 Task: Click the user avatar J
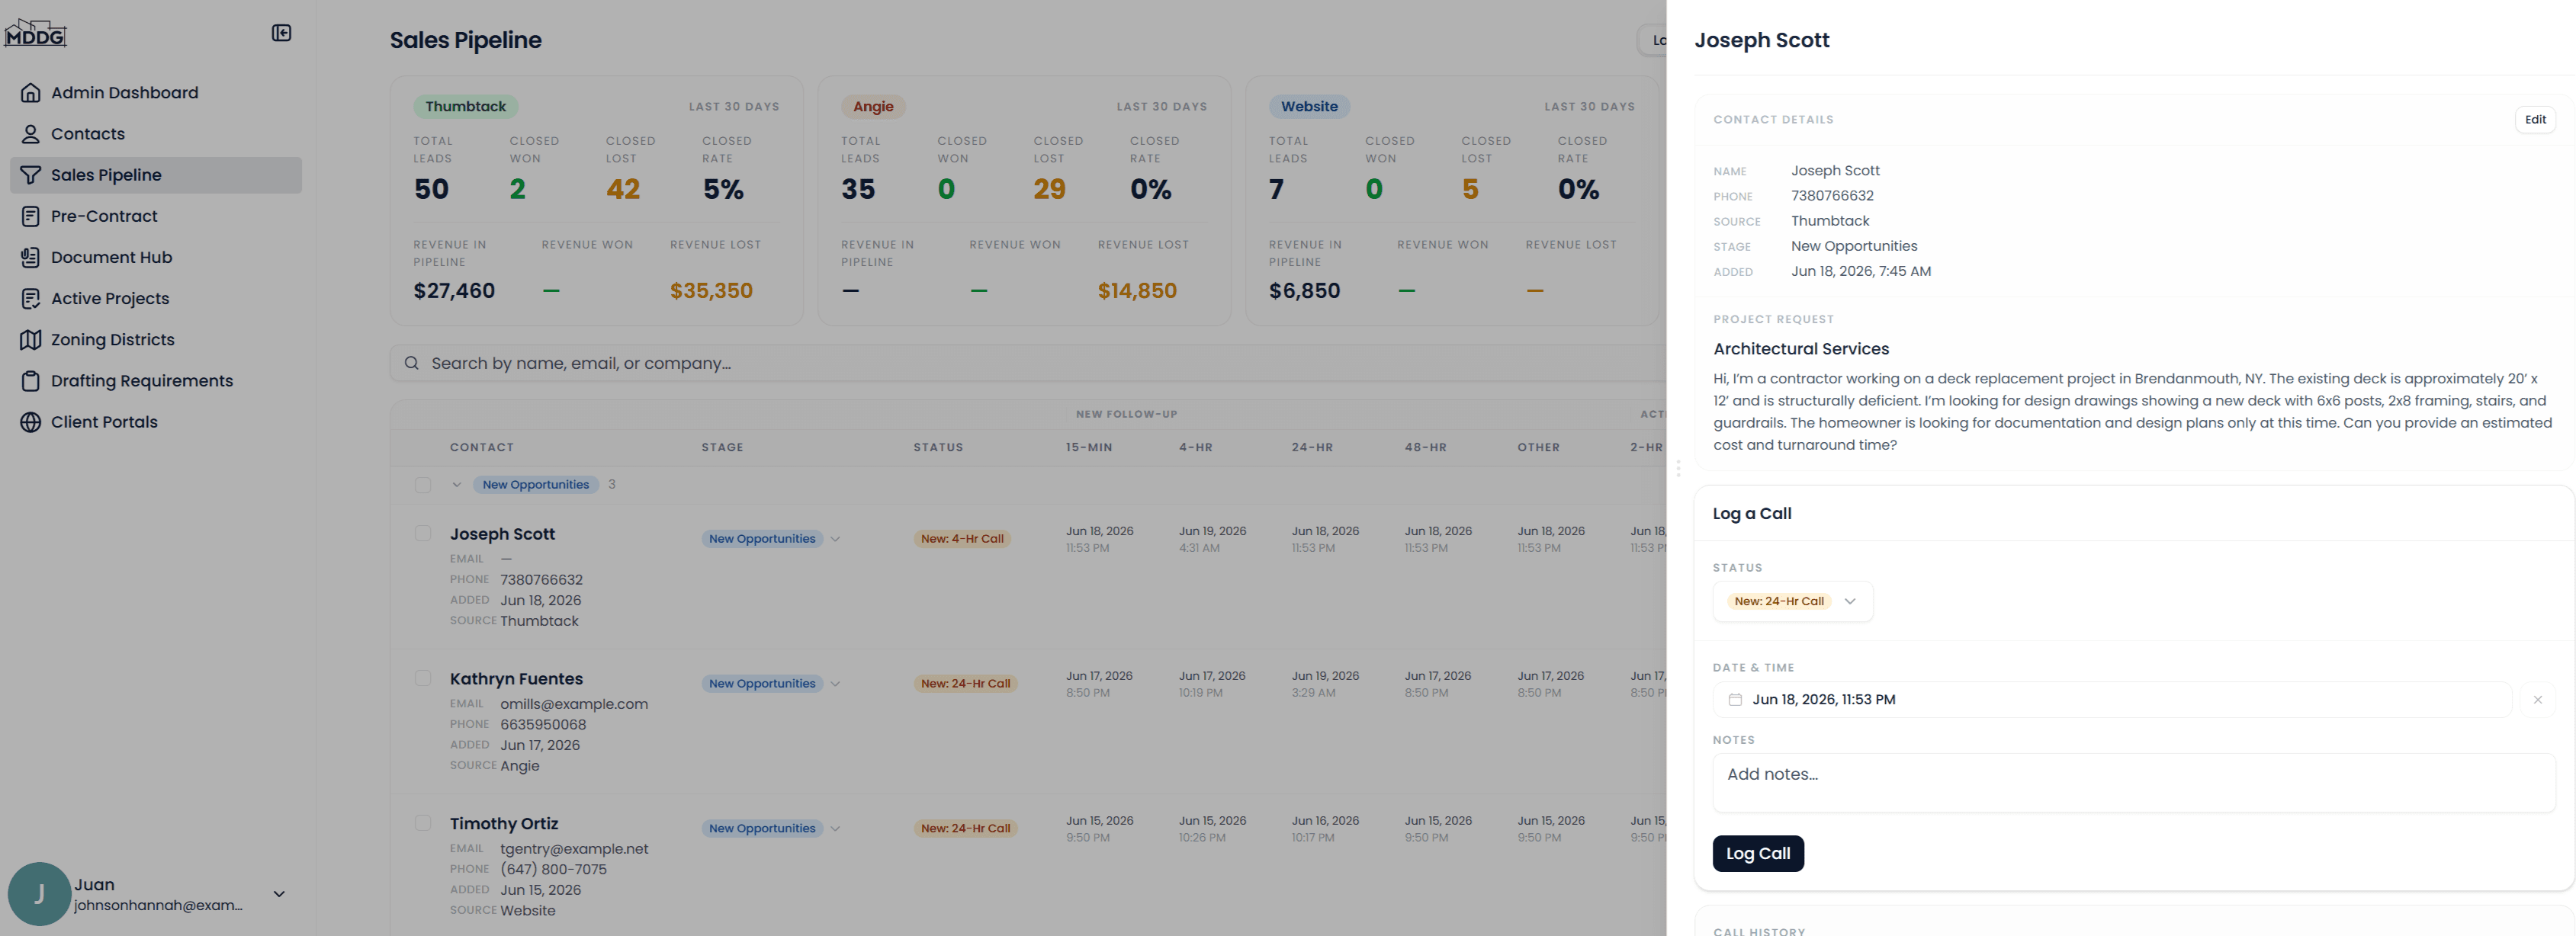(x=39, y=894)
